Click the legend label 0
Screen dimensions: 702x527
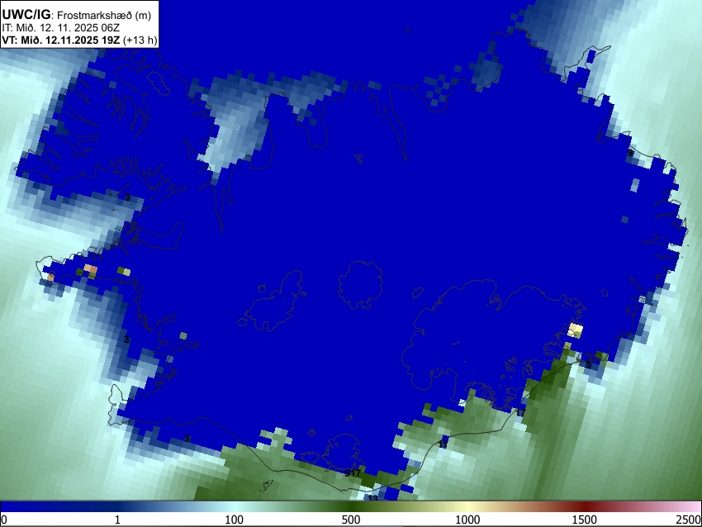[4, 520]
